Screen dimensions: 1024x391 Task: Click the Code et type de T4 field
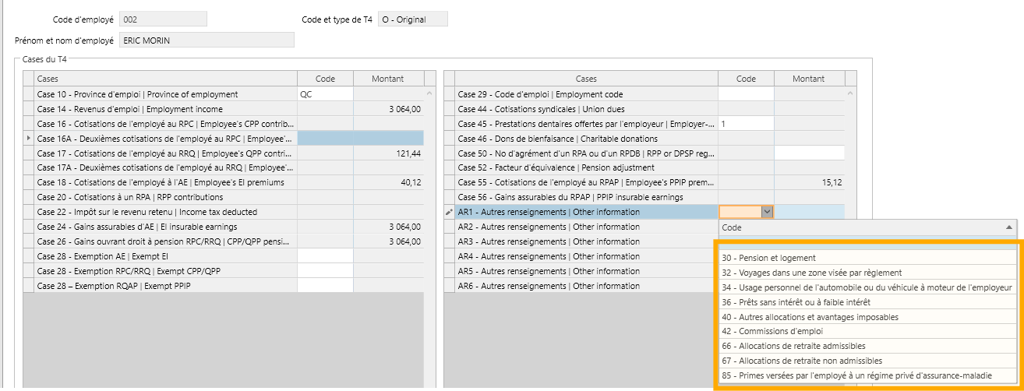click(412, 19)
